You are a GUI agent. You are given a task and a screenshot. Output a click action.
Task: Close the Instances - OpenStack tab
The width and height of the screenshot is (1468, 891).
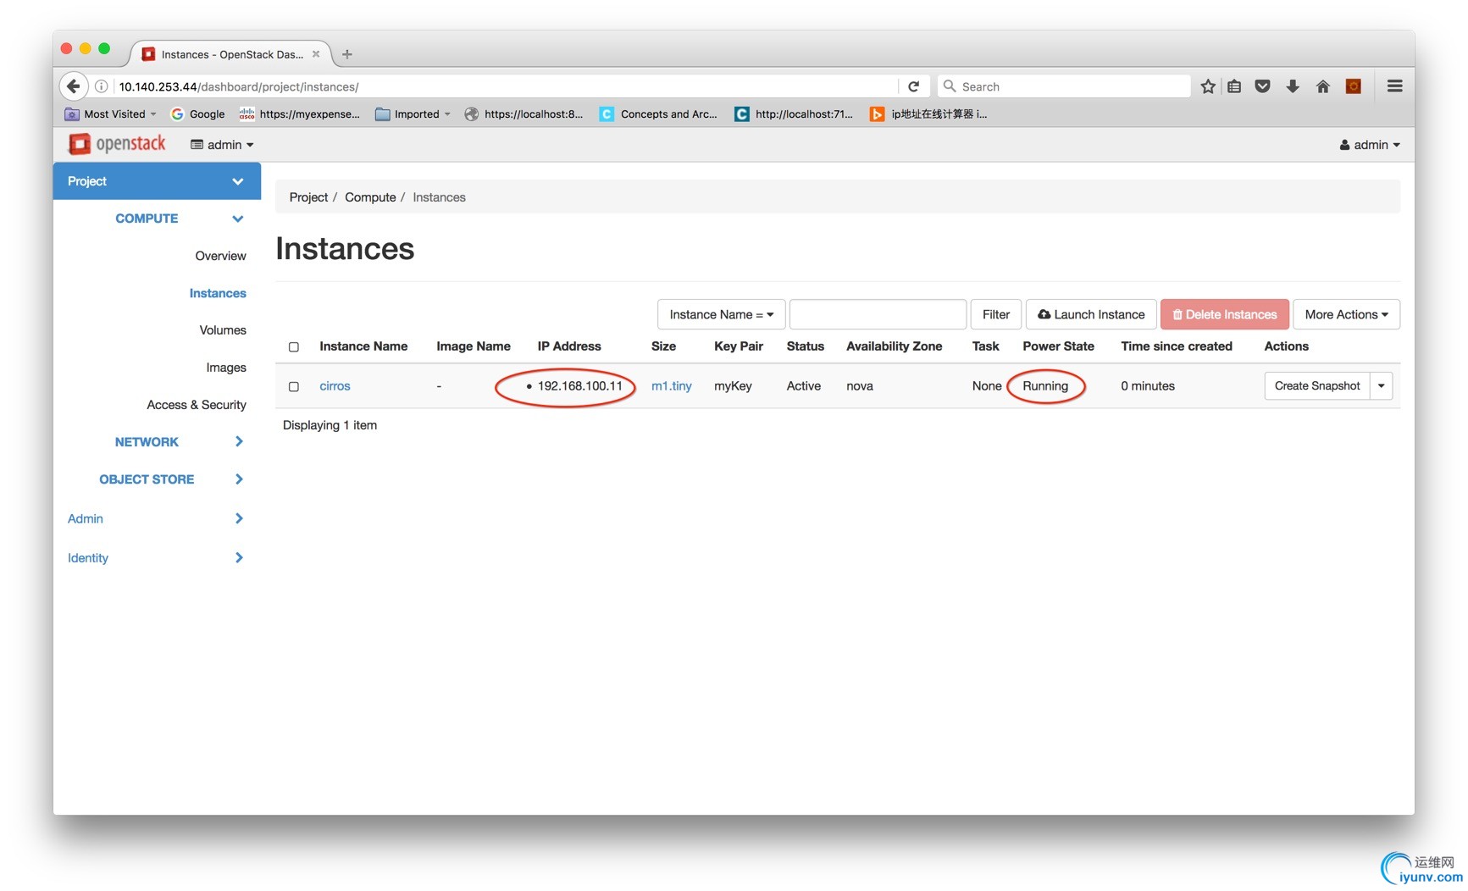316,54
